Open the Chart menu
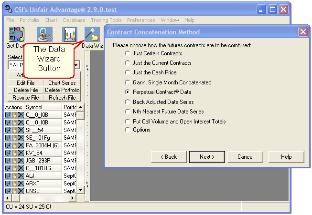This screenshot has height=215, width=312. 51,20
